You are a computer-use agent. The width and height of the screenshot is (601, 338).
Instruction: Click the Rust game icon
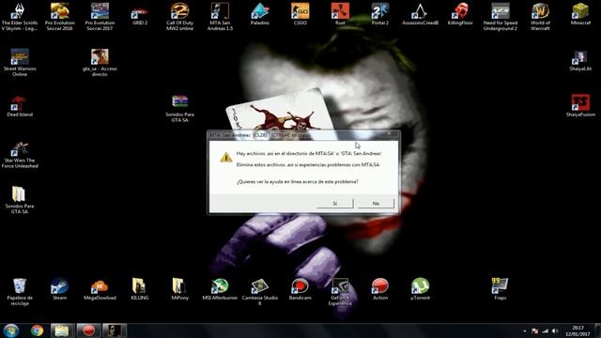coord(340,15)
